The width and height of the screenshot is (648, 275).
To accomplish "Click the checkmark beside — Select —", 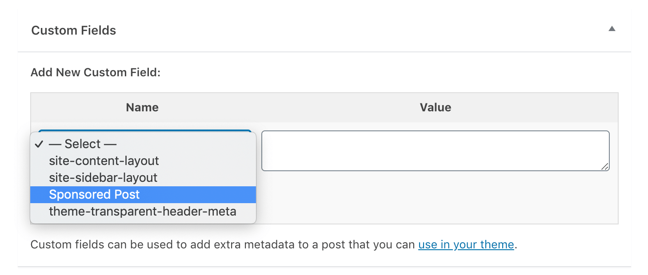I will (40, 144).
